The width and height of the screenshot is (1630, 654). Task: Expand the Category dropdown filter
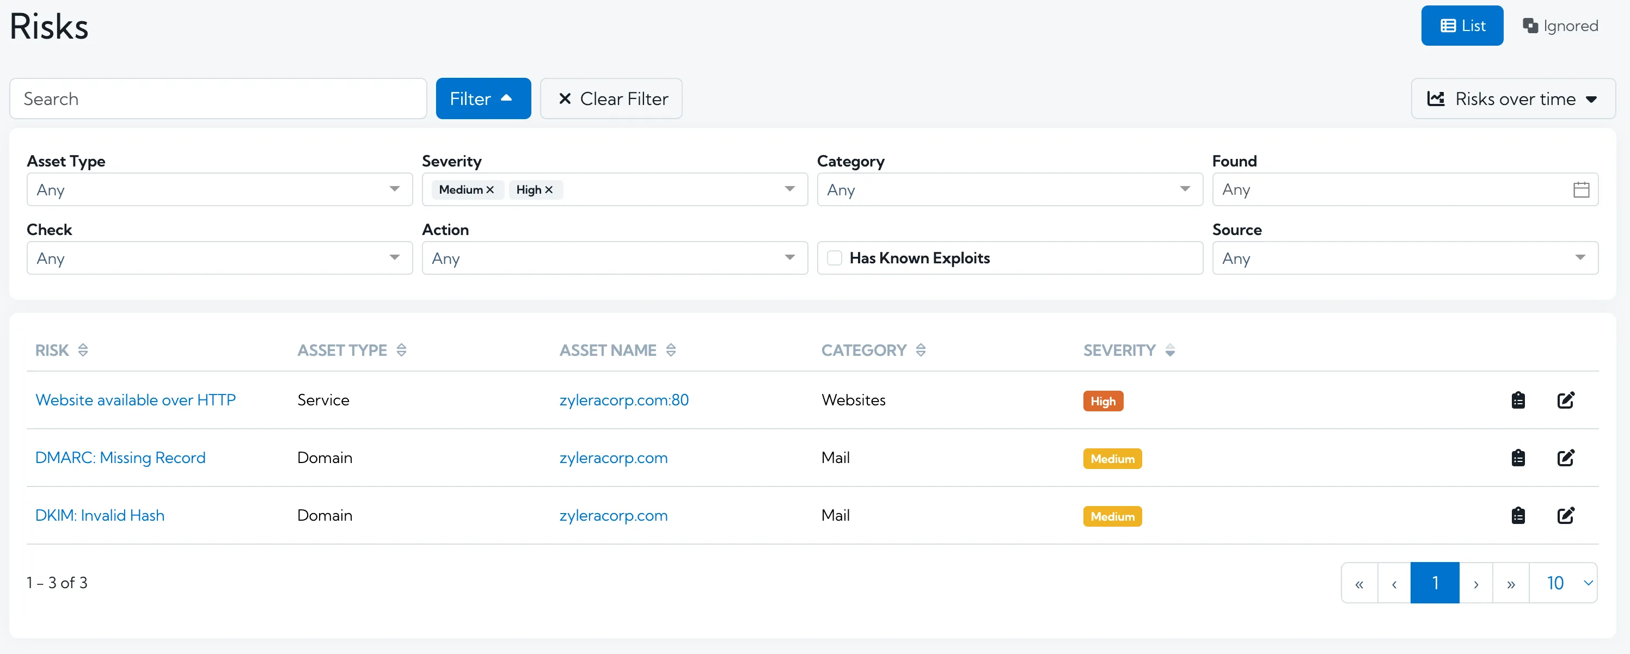[x=1185, y=189]
